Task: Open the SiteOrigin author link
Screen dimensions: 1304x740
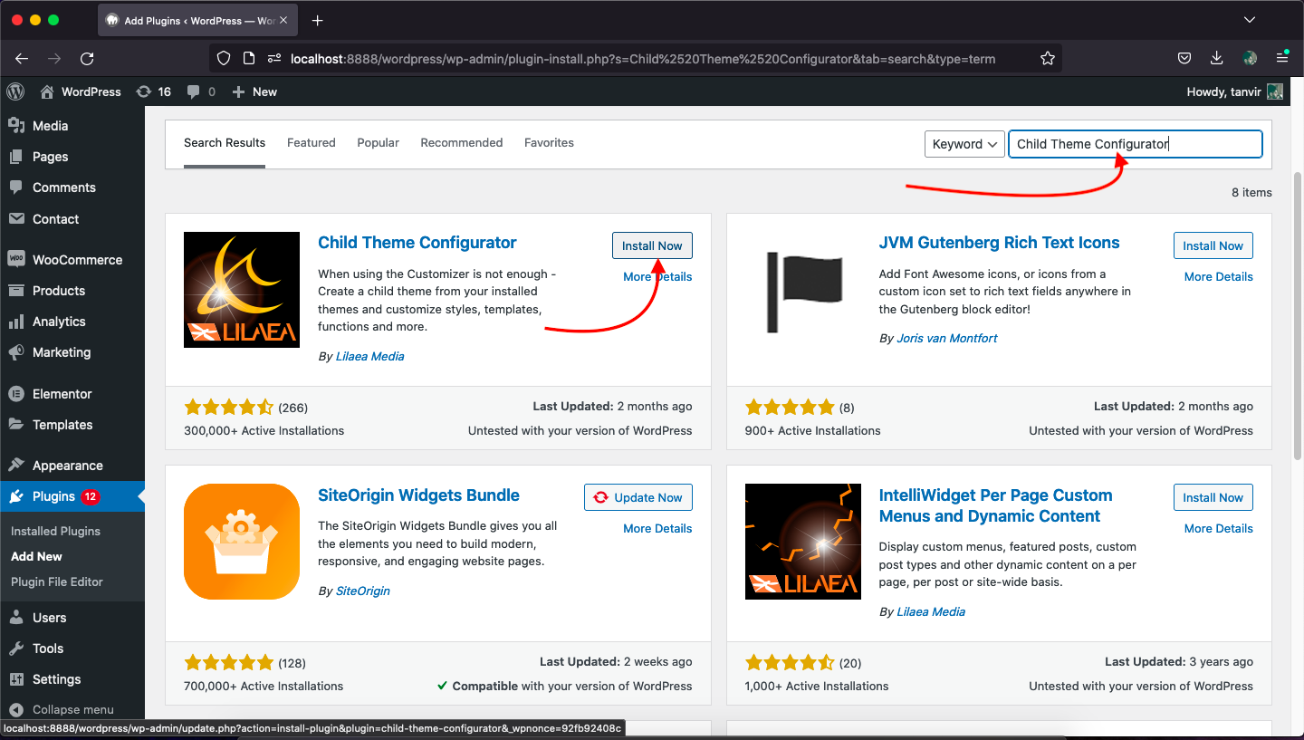Action: point(363,591)
